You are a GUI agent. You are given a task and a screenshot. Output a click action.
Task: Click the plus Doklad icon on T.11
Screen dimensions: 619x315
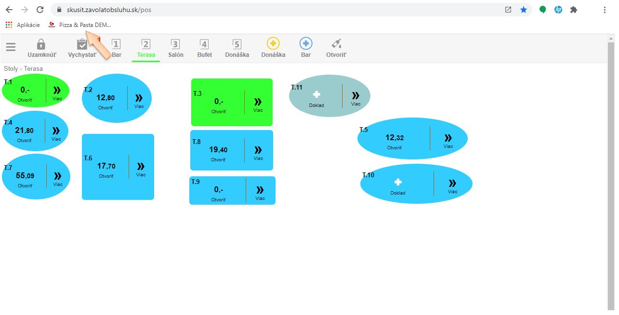[x=316, y=95]
